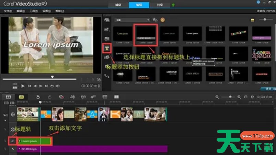Toggle repeat playback in preview
Viewport: 276px width, 155px height.
52,86
